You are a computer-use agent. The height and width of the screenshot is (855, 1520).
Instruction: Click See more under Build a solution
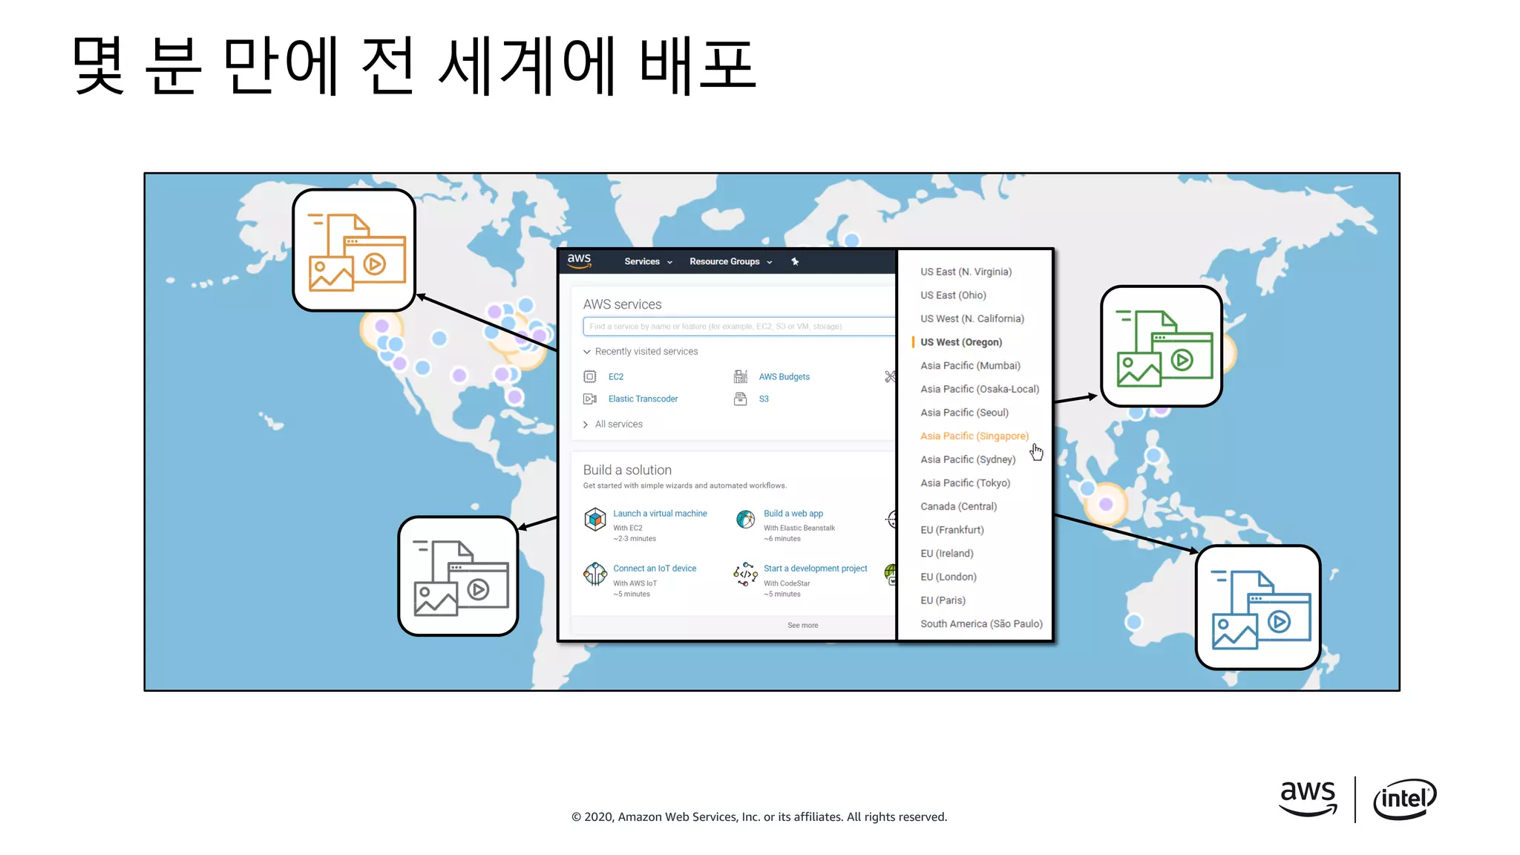click(803, 626)
